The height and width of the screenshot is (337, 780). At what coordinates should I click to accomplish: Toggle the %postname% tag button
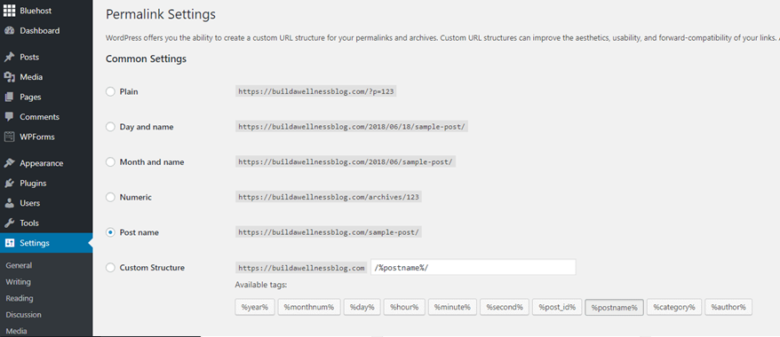pos(615,307)
